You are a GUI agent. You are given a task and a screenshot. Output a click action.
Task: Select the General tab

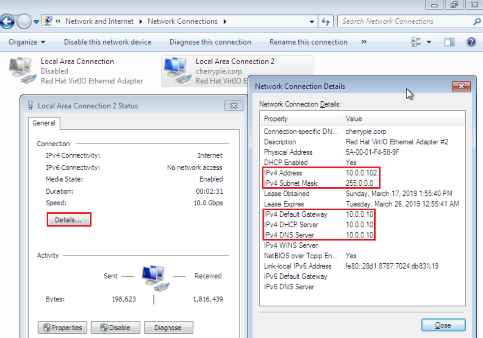pyautogui.click(x=44, y=123)
